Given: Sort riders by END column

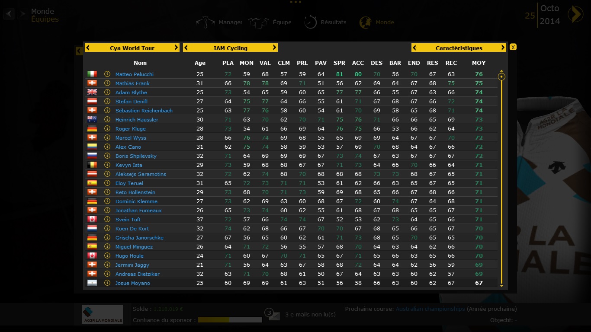Looking at the screenshot, I should [x=414, y=63].
